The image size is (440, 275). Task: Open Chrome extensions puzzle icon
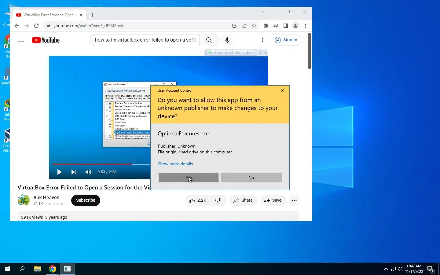click(x=266, y=26)
